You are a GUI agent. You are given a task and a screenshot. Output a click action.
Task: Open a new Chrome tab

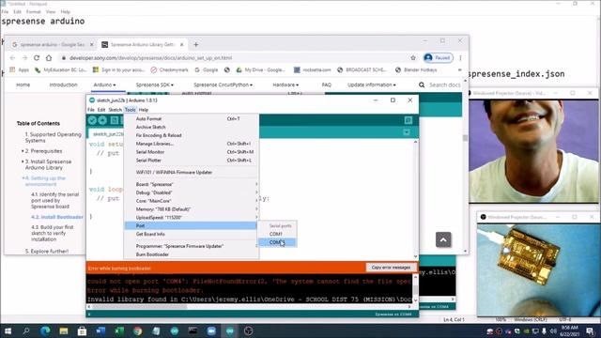coord(196,44)
